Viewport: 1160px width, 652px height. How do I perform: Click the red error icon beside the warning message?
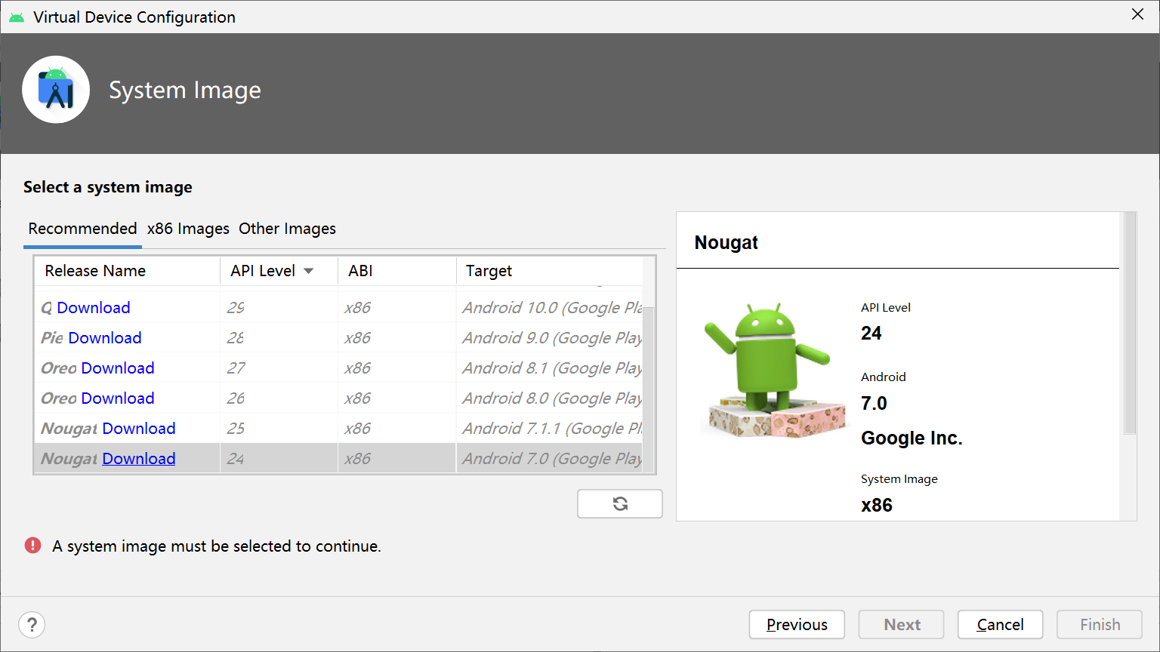tap(32, 546)
